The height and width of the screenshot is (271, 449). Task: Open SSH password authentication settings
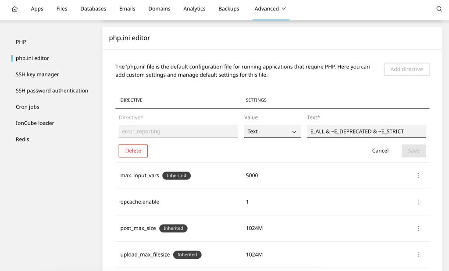[52, 91]
